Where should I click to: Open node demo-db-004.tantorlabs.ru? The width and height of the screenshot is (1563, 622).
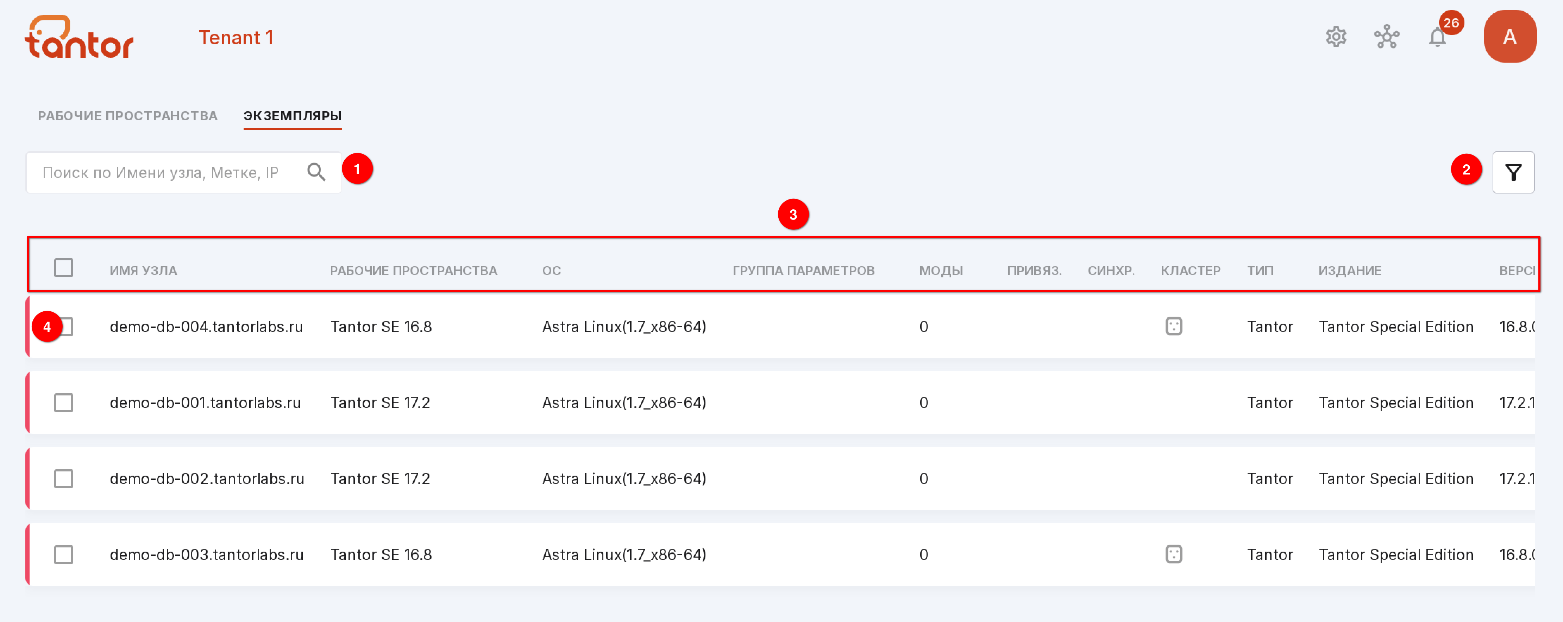pos(206,327)
